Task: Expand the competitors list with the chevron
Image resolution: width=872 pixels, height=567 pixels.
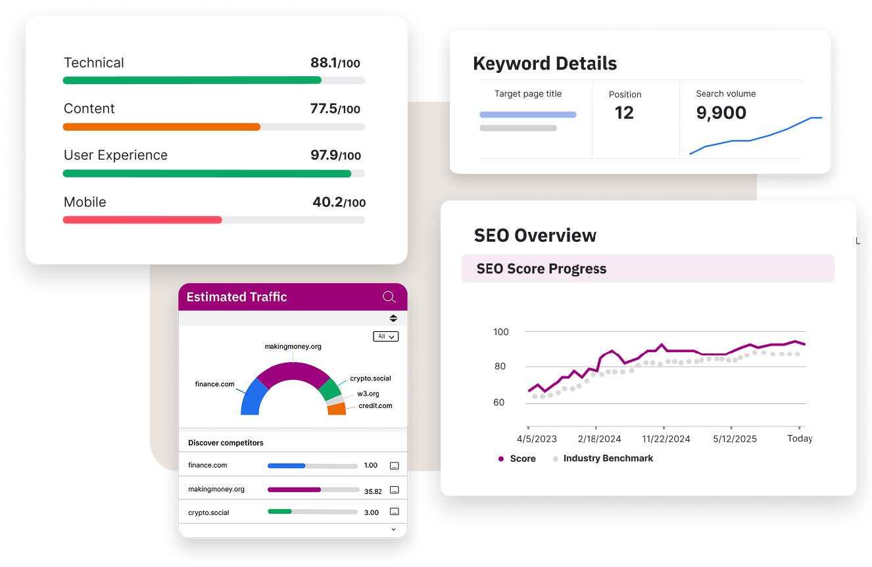Action: tap(393, 530)
